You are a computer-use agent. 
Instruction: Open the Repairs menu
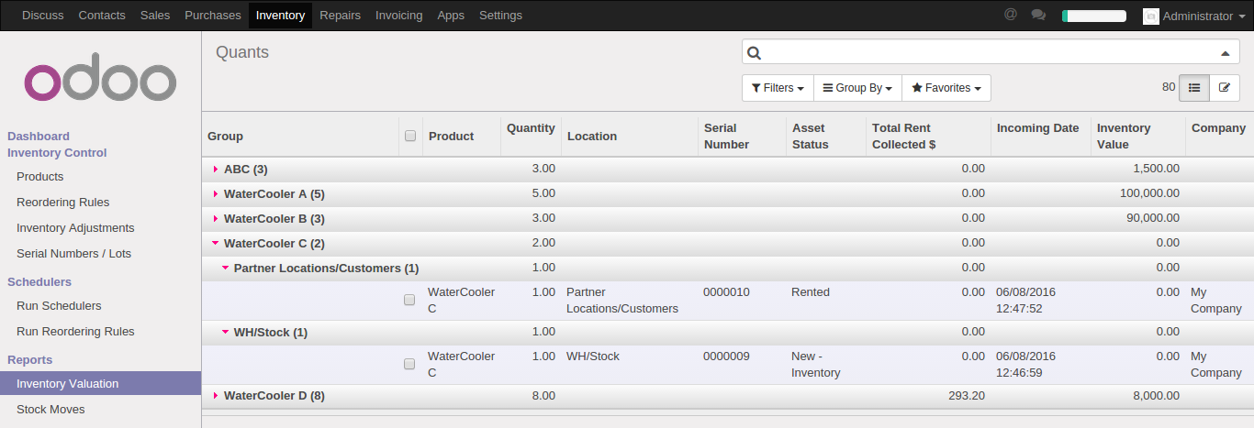pos(340,16)
